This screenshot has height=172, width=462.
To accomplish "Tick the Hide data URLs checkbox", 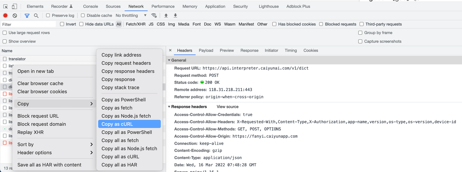I will coord(82,24).
